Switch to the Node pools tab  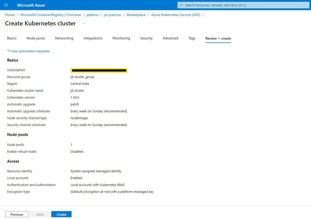[36, 38]
